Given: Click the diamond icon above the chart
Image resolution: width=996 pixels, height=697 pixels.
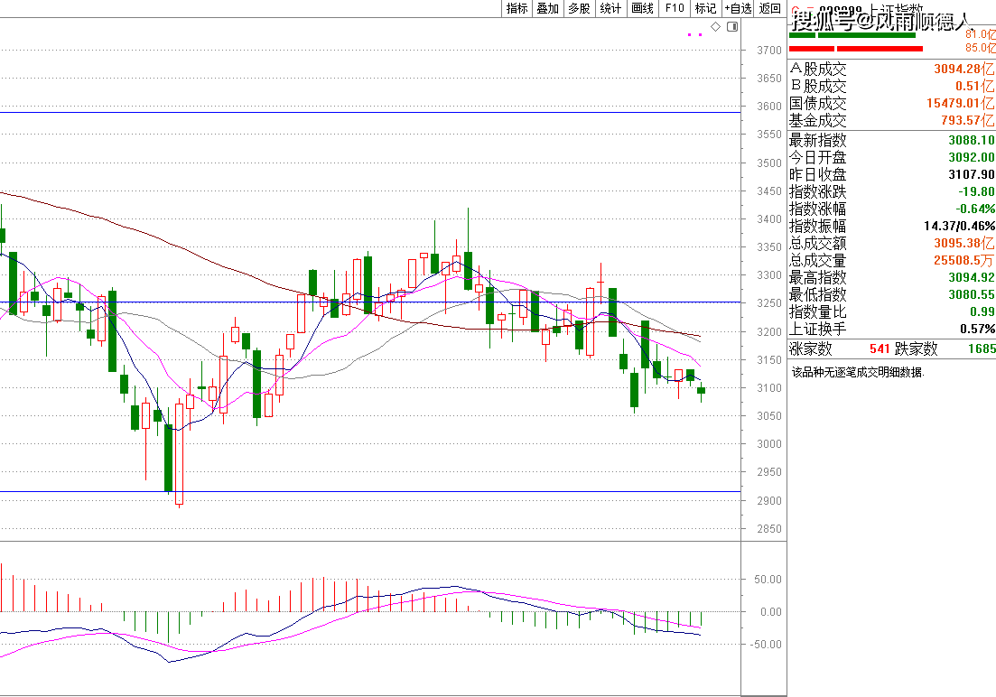Looking at the screenshot, I should [x=716, y=27].
